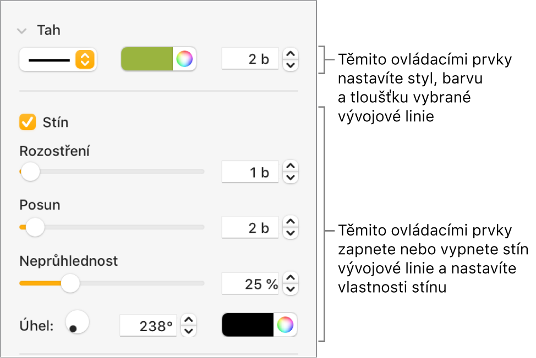Increase Rozostření value with up arrow
536x358 pixels.
tap(291, 166)
